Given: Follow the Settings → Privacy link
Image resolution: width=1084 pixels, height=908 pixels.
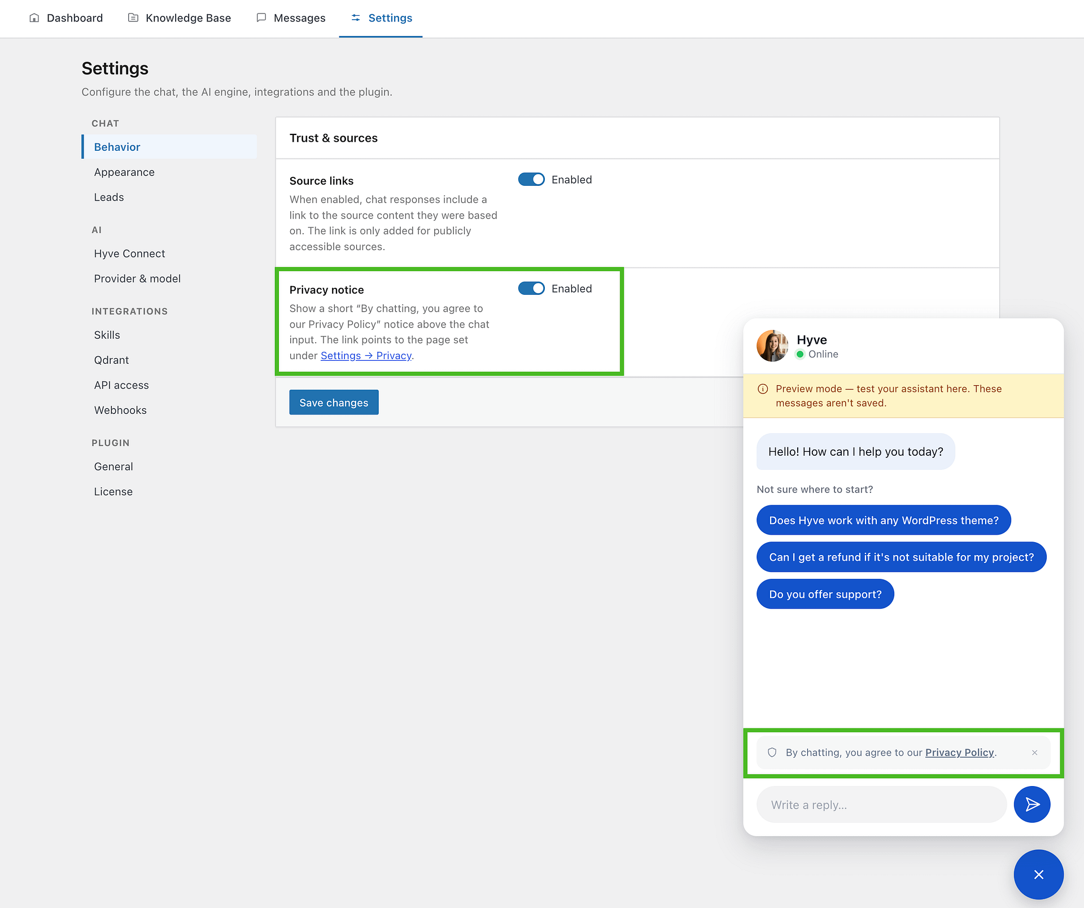Looking at the screenshot, I should click(x=366, y=356).
